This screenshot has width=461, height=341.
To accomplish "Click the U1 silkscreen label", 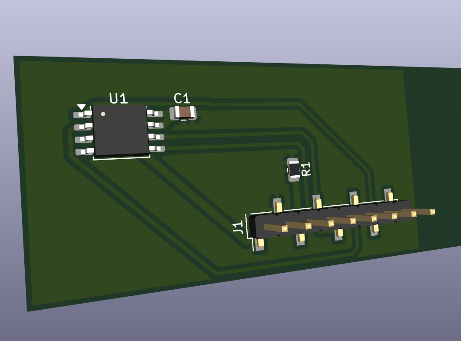I will [119, 98].
